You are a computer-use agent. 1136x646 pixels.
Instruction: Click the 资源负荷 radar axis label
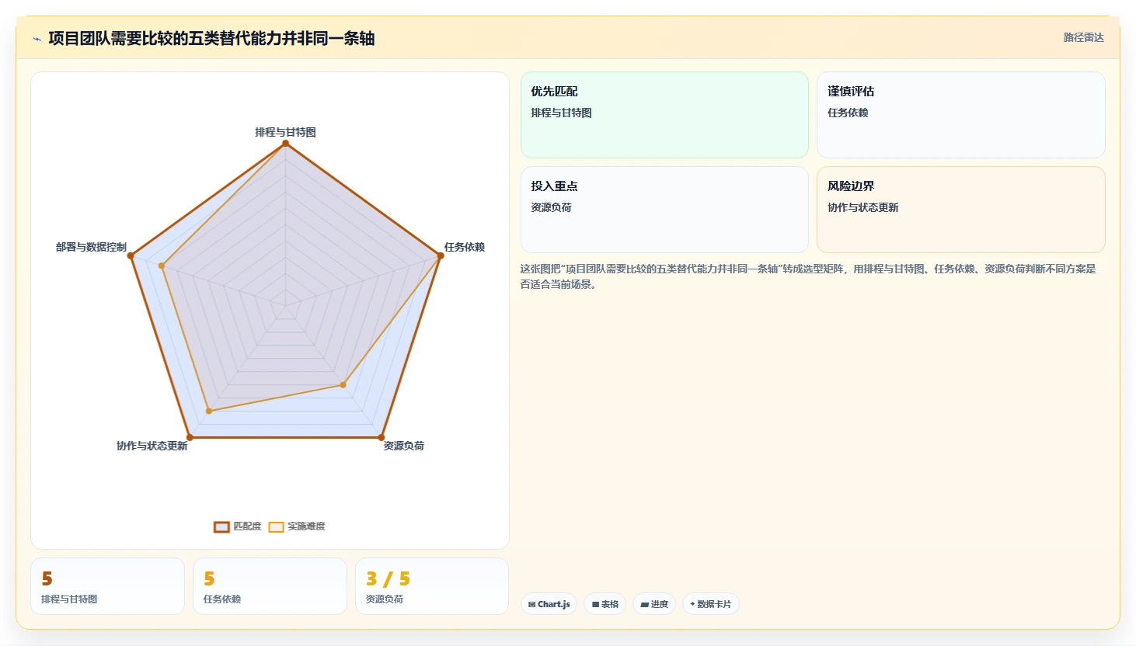click(x=404, y=446)
